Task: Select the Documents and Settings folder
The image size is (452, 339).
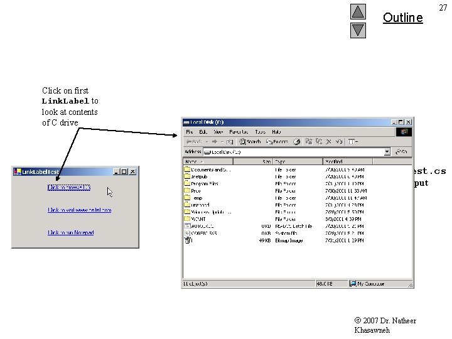Action: tap(207, 169)
